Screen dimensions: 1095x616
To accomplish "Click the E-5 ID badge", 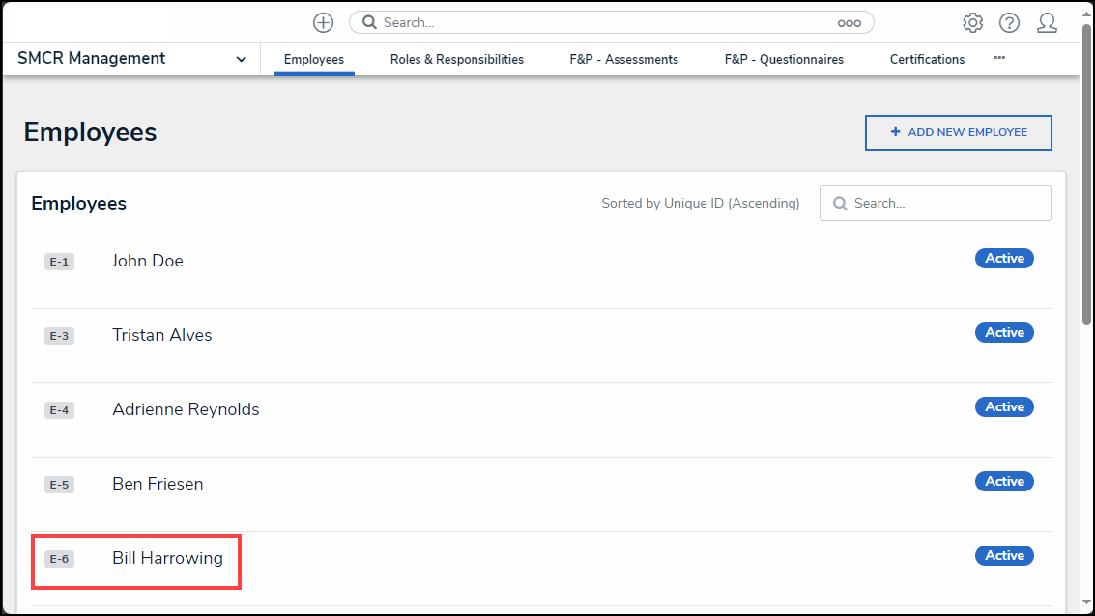I will [x=59, y=485].
